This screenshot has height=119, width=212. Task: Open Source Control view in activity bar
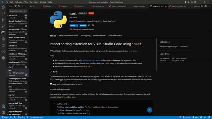[3, 20]
